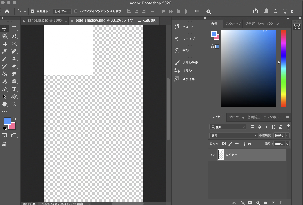This screenshot has height=205, width=303.
Task: Open the レイヤー auto-select target dropdown
Action: (63, 11)
